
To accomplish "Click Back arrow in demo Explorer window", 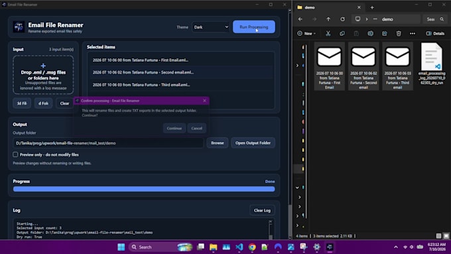I will pos(300,19).
